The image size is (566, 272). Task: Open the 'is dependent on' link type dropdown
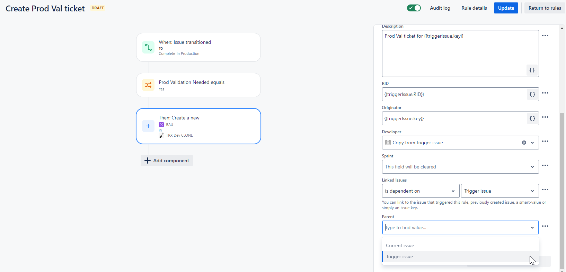tap(421, 191)
